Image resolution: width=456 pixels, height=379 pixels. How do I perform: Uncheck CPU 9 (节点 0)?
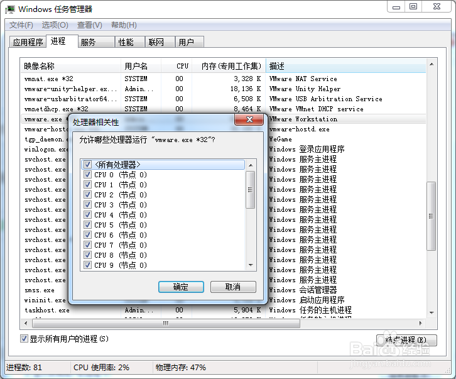pyautogui.click(x=87, y=265)
